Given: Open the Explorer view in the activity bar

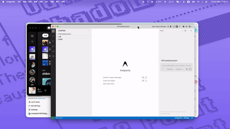Looking at the screenshot, I should pyautogui.click(x=53, y=31).
